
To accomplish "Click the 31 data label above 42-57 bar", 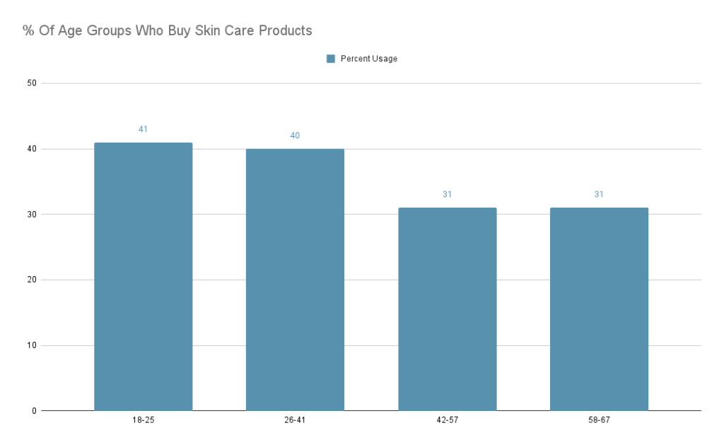I will [447, 194].
